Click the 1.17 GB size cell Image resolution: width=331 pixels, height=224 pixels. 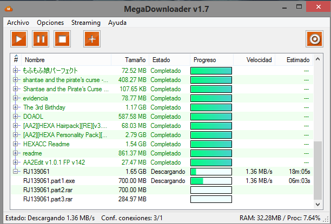click(136, 107)
